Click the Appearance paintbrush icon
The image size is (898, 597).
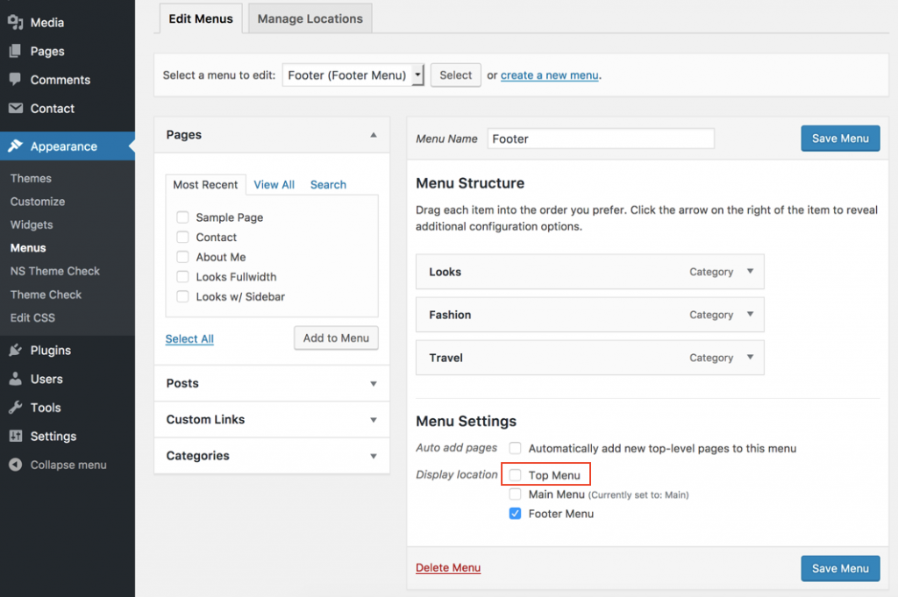pyautogui.click(x=18, y=146)
